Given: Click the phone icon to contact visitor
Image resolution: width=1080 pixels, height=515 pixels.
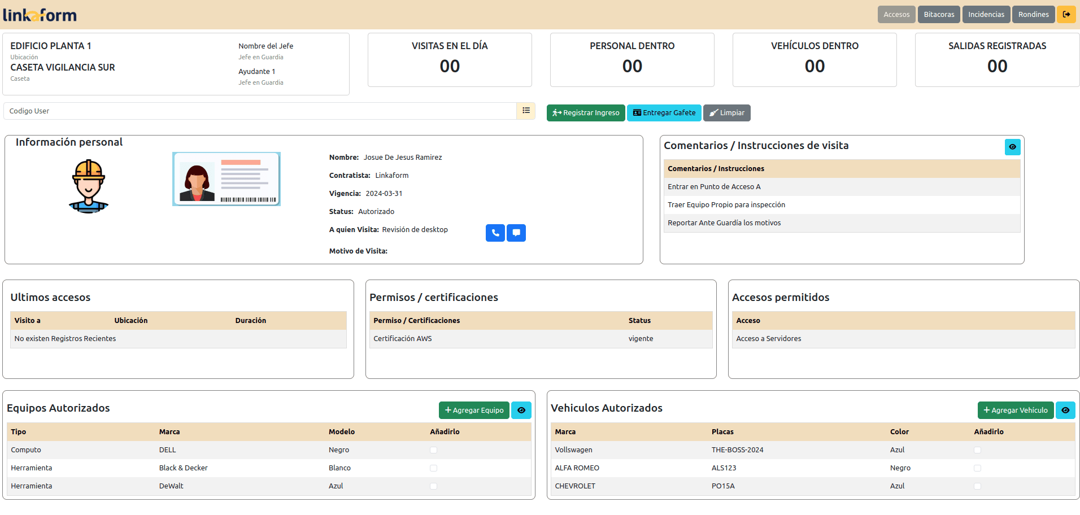Looking at the screenshot, I should pyautogui.click(x=495, y=233).
